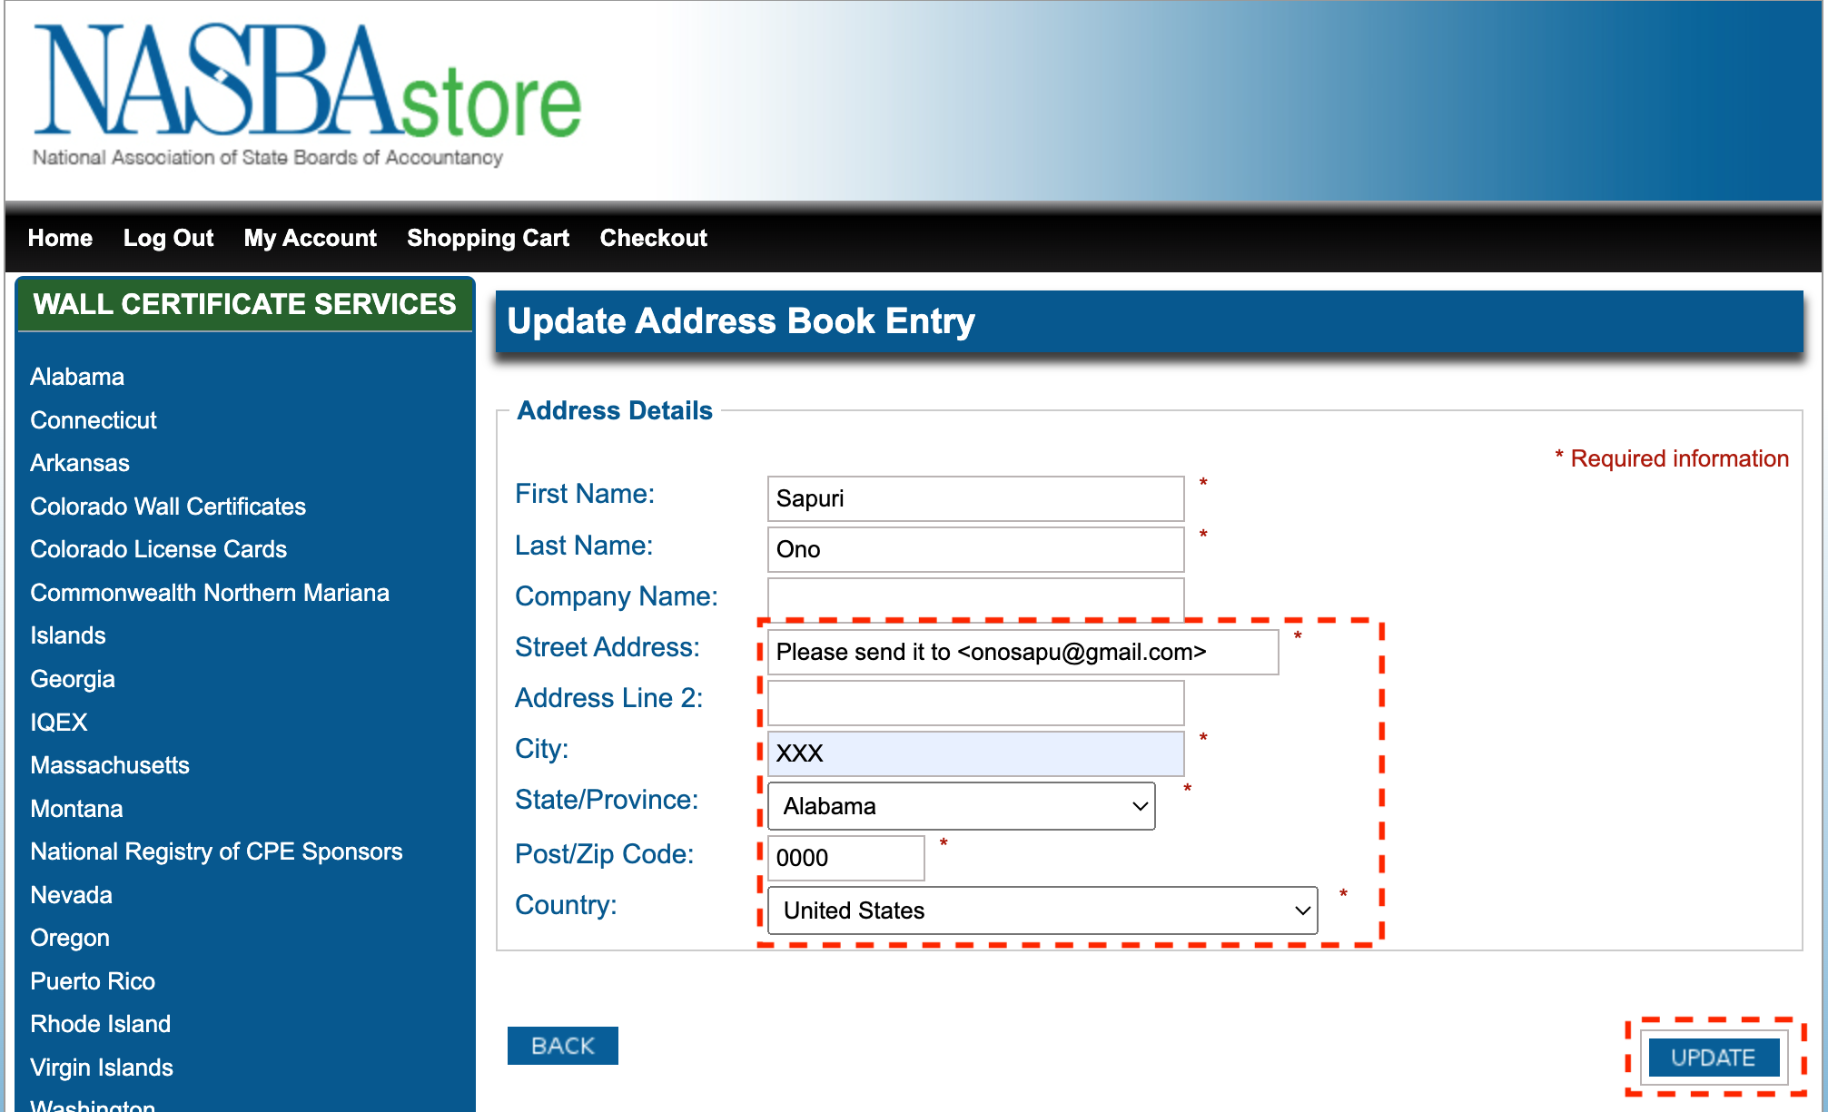Click the Address Line 2 field
Image resolution: width=1828 pixels, height=1112 pixels.
point(975,703)
